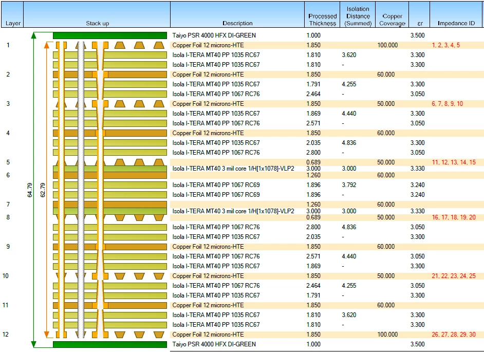The image size is (484, 352).
Task: Select the top green solder mask bar
Action: pyautogui.click(x=110, y=35)
